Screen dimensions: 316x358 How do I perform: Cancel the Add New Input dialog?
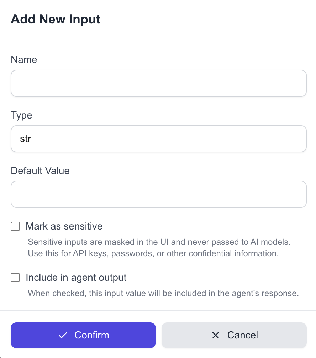[x=234, y=335]
